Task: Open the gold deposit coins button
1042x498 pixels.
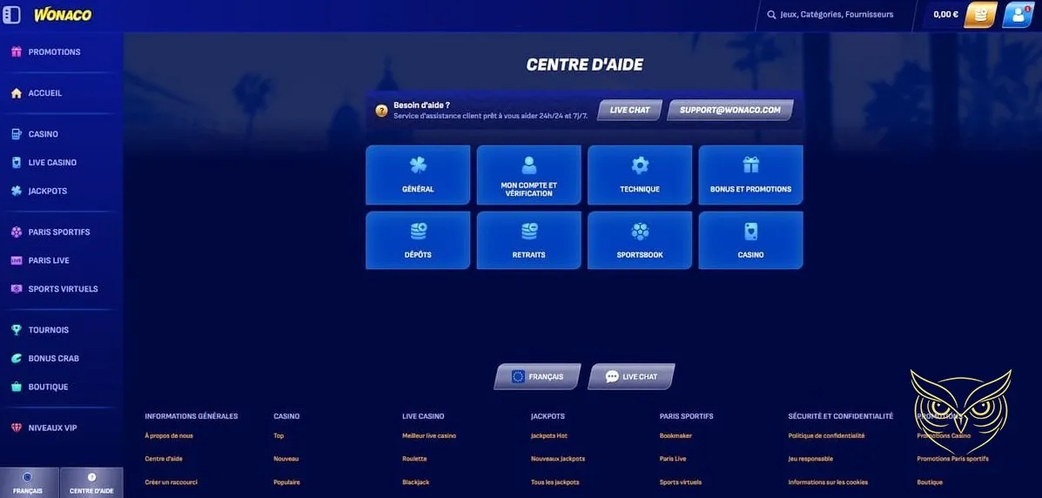Action: point(980,15)
